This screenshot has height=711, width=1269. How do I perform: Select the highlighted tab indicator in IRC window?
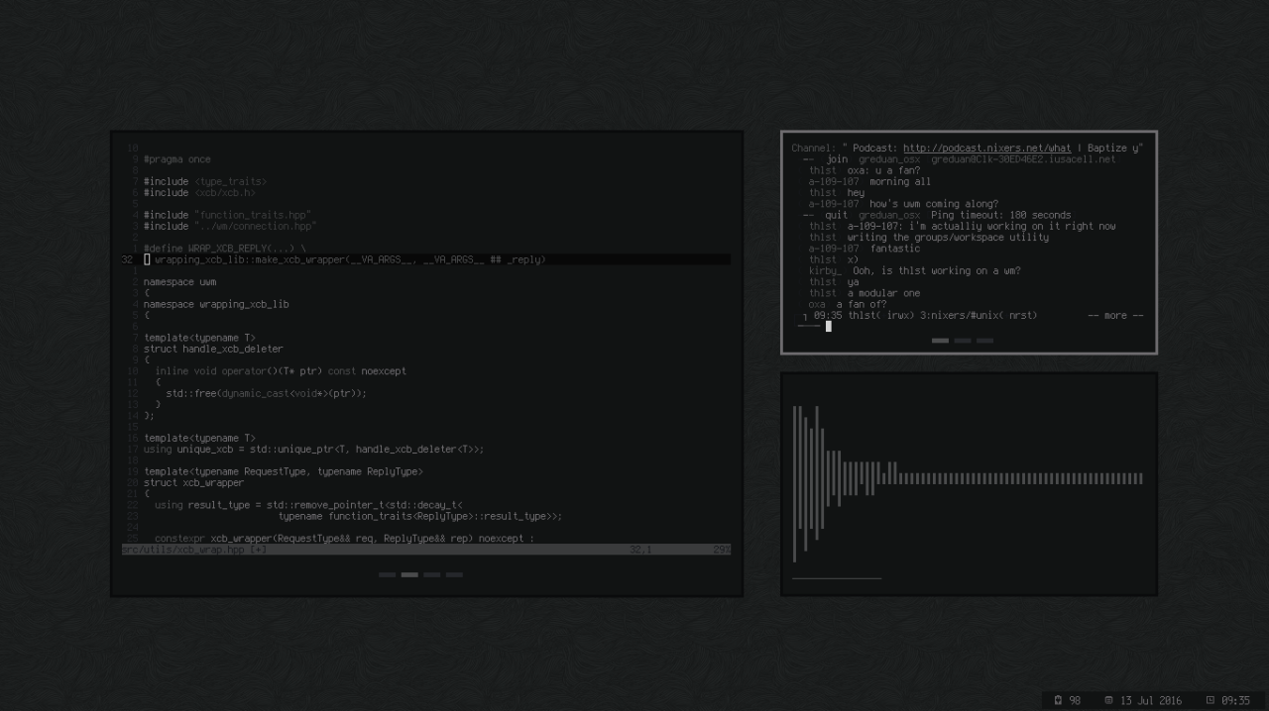pos(940,341)
